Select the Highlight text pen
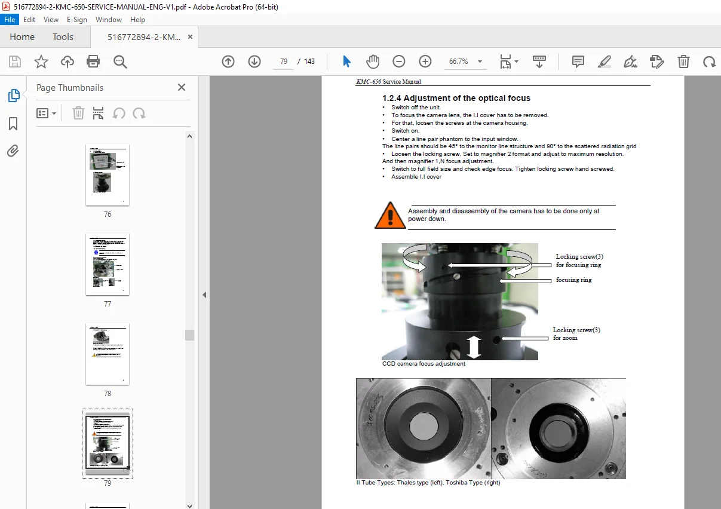 point(605,62)
